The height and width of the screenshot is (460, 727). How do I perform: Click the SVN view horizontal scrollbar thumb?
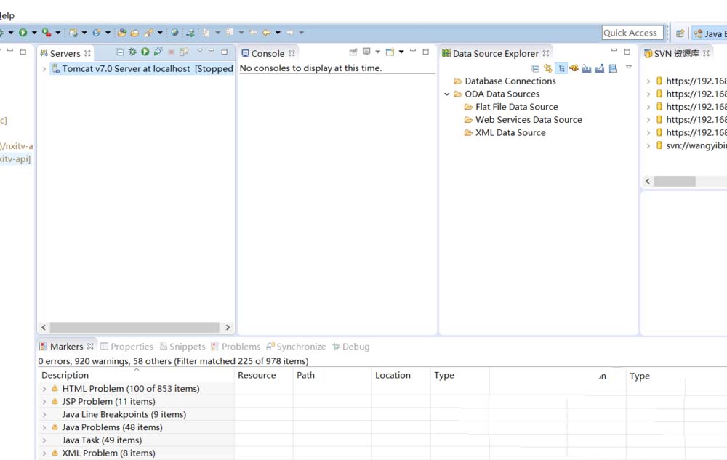(x=675, y=181)
